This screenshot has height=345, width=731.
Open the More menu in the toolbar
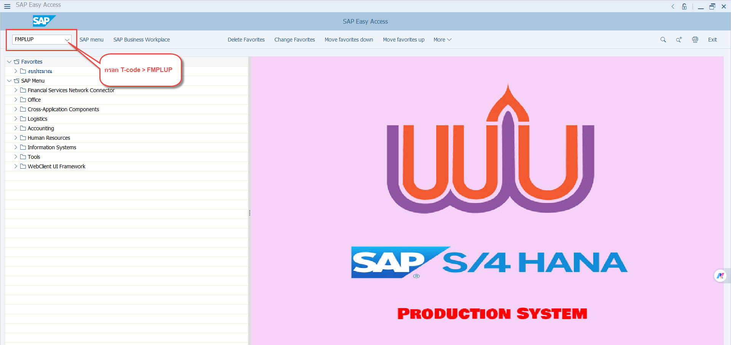point(442,40)
